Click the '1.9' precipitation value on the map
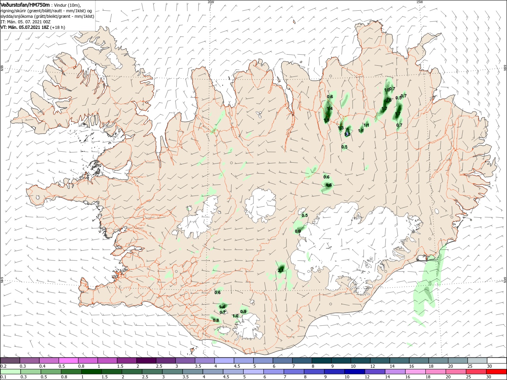This screenshot has width=507, height=380. coord(327,120)
